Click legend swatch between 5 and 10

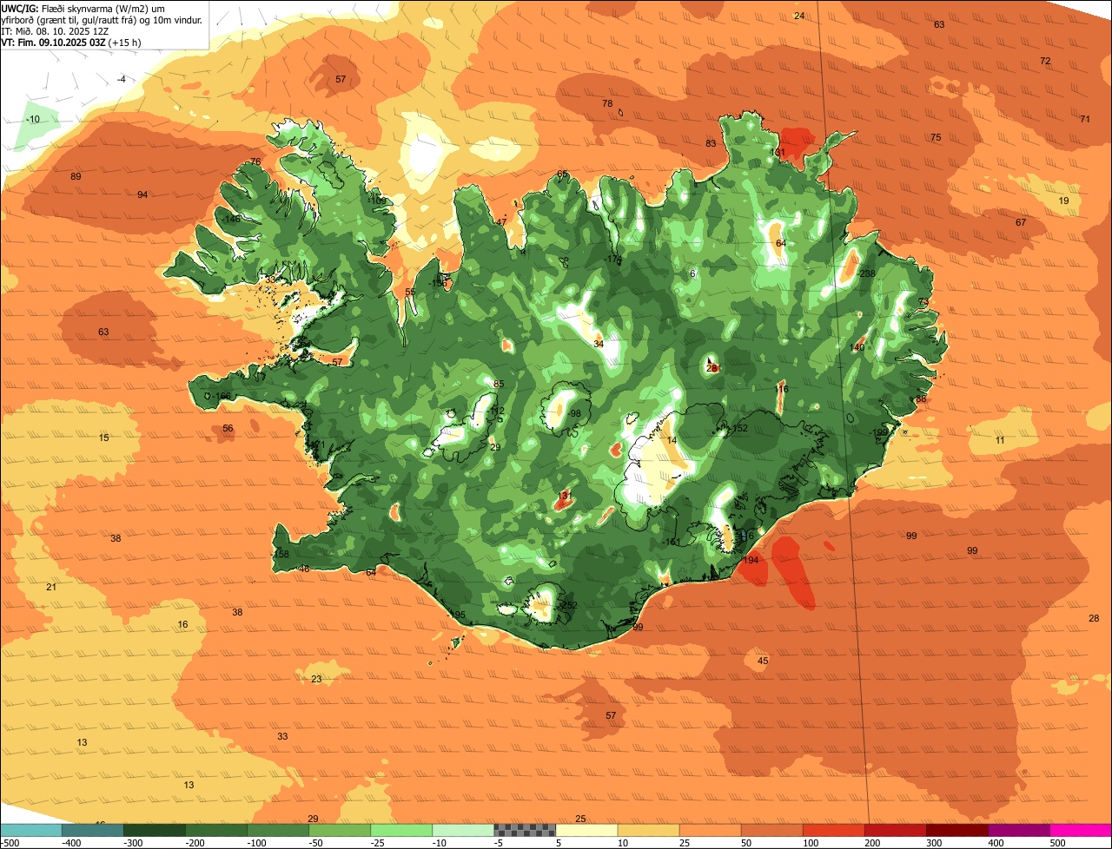587,830
